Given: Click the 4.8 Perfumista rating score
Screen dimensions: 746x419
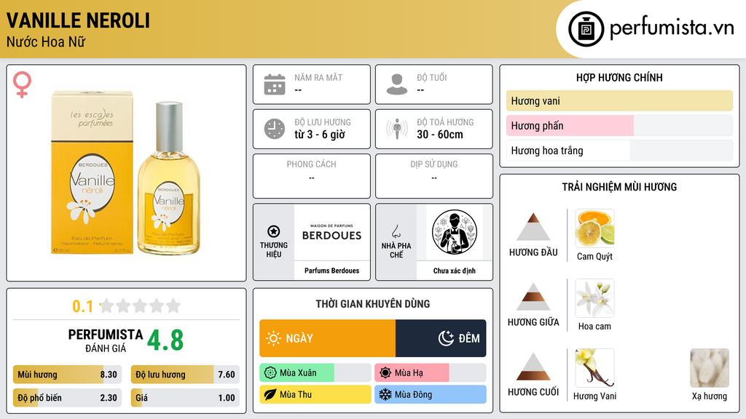Looking at the screenshot, I should tap(165, 340).
